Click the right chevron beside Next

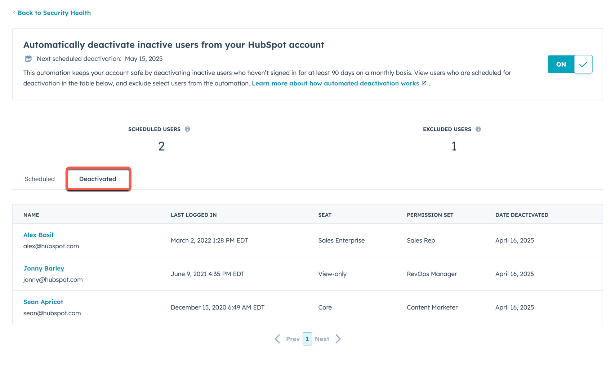click(x=338, y=339)
